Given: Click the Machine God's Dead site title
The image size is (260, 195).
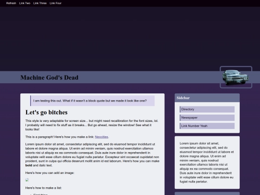Looking at the screenshot, I should 49,78.
